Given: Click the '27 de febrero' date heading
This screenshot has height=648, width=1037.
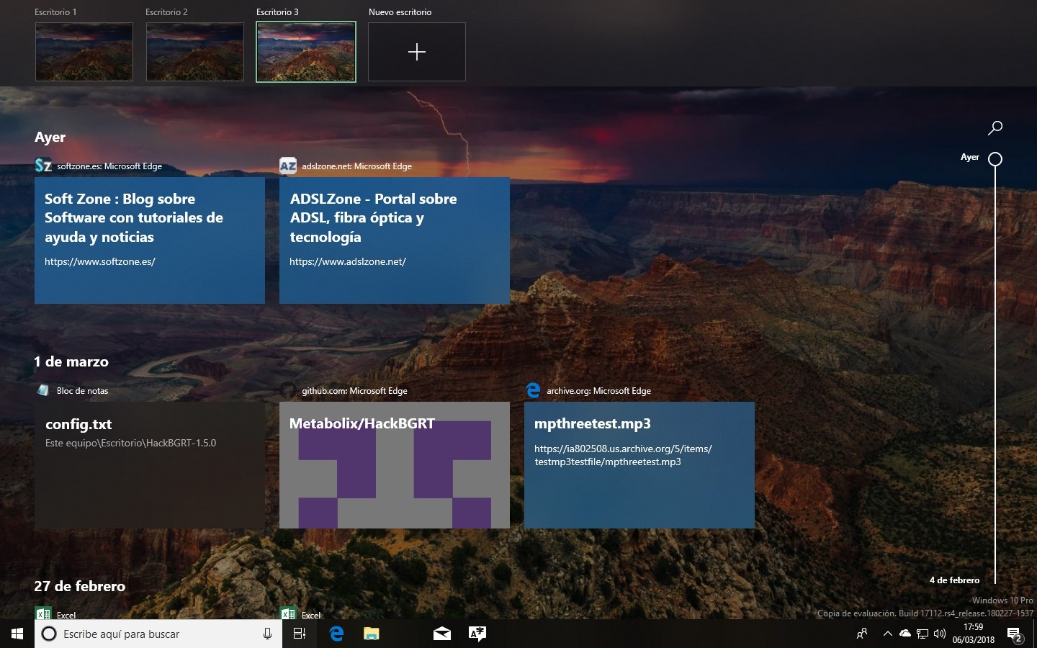Looking at the screenshot, I should click(80, 586).
